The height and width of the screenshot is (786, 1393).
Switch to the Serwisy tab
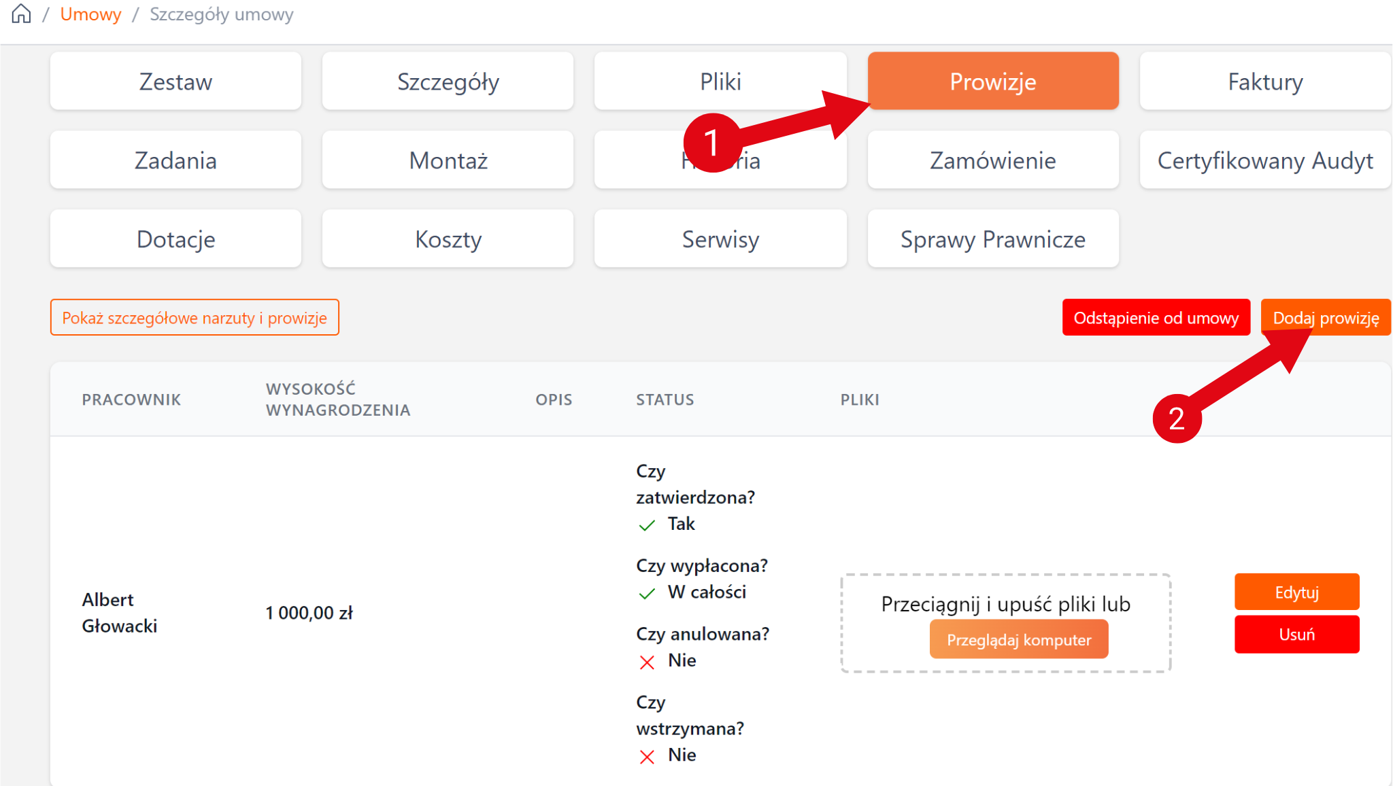pyautogui.click(x=720, y=239)
